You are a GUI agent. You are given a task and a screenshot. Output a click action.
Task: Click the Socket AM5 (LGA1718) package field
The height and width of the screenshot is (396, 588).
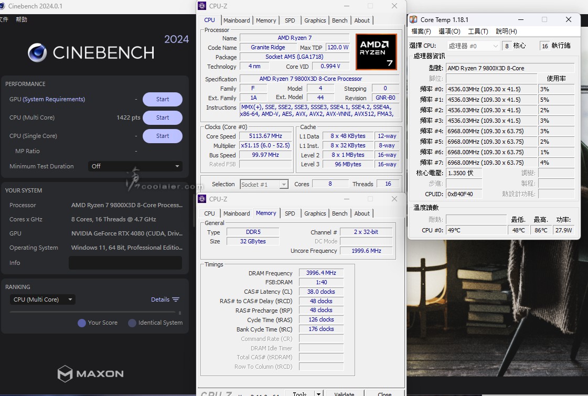click(x=294, y=57)
